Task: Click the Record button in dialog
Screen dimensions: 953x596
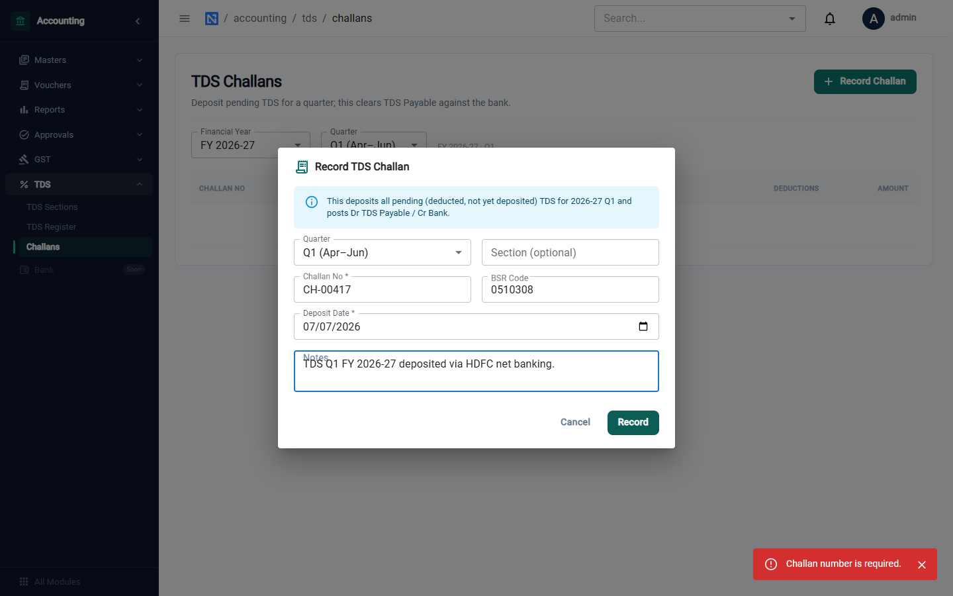Action: [x=633, y=422]
